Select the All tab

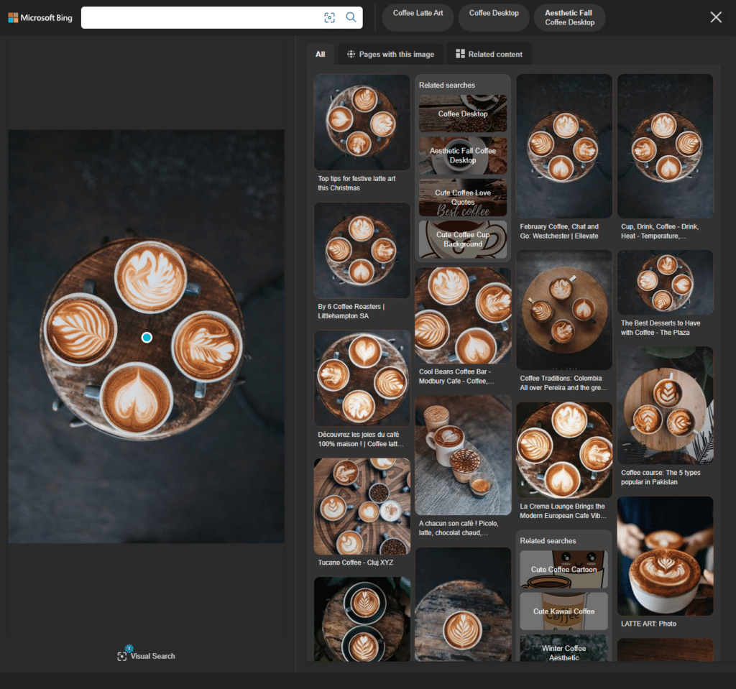point(320,54)
